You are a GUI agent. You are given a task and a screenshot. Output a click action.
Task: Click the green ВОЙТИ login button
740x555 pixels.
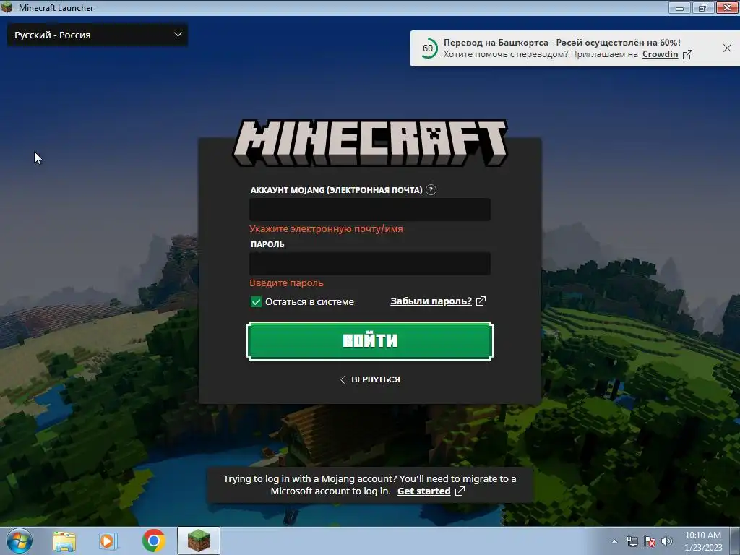(369, 341)
